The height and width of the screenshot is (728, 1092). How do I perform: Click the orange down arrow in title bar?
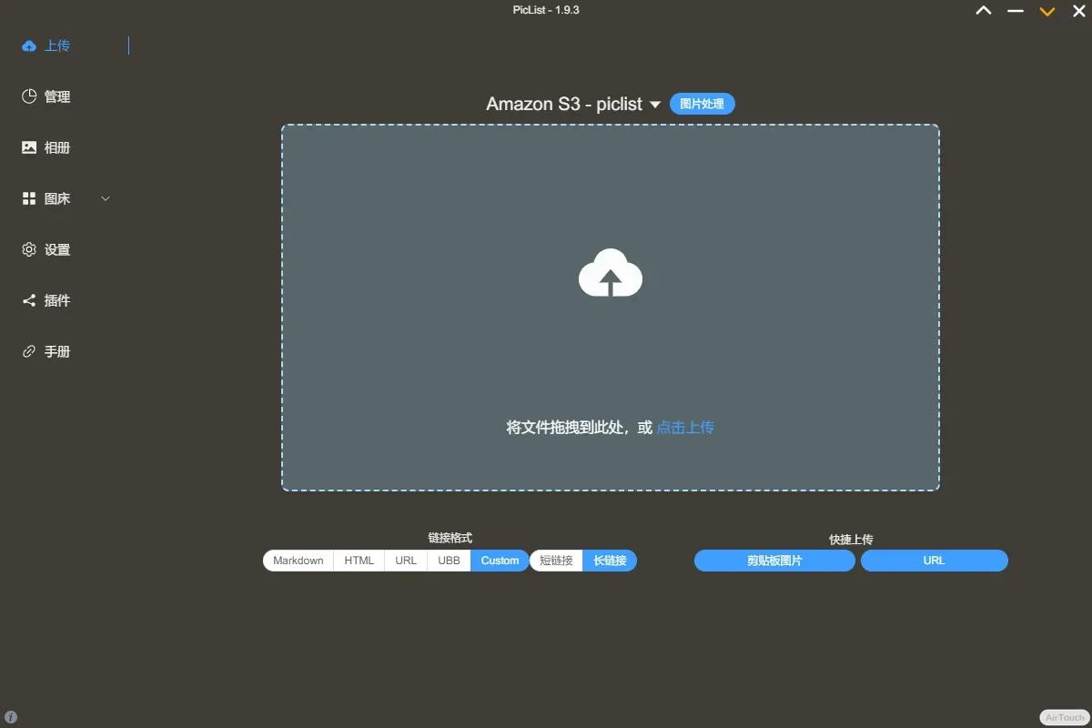tap(1047, 11)
